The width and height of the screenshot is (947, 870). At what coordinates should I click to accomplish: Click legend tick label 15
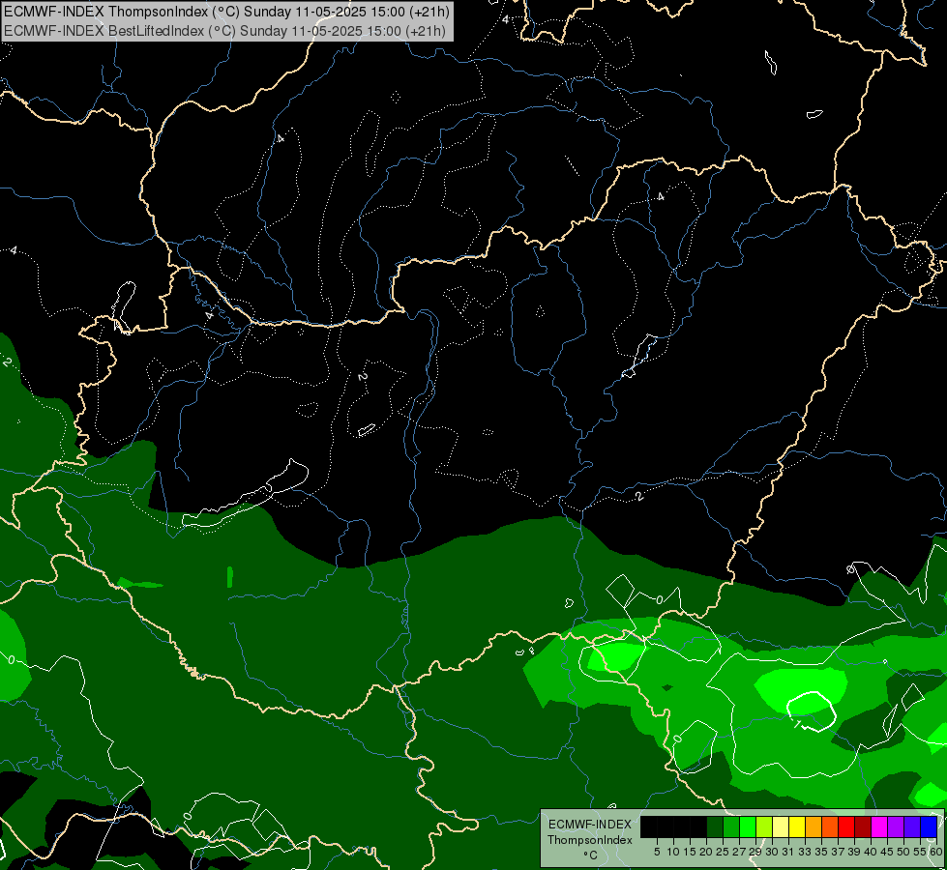[690, 852]
